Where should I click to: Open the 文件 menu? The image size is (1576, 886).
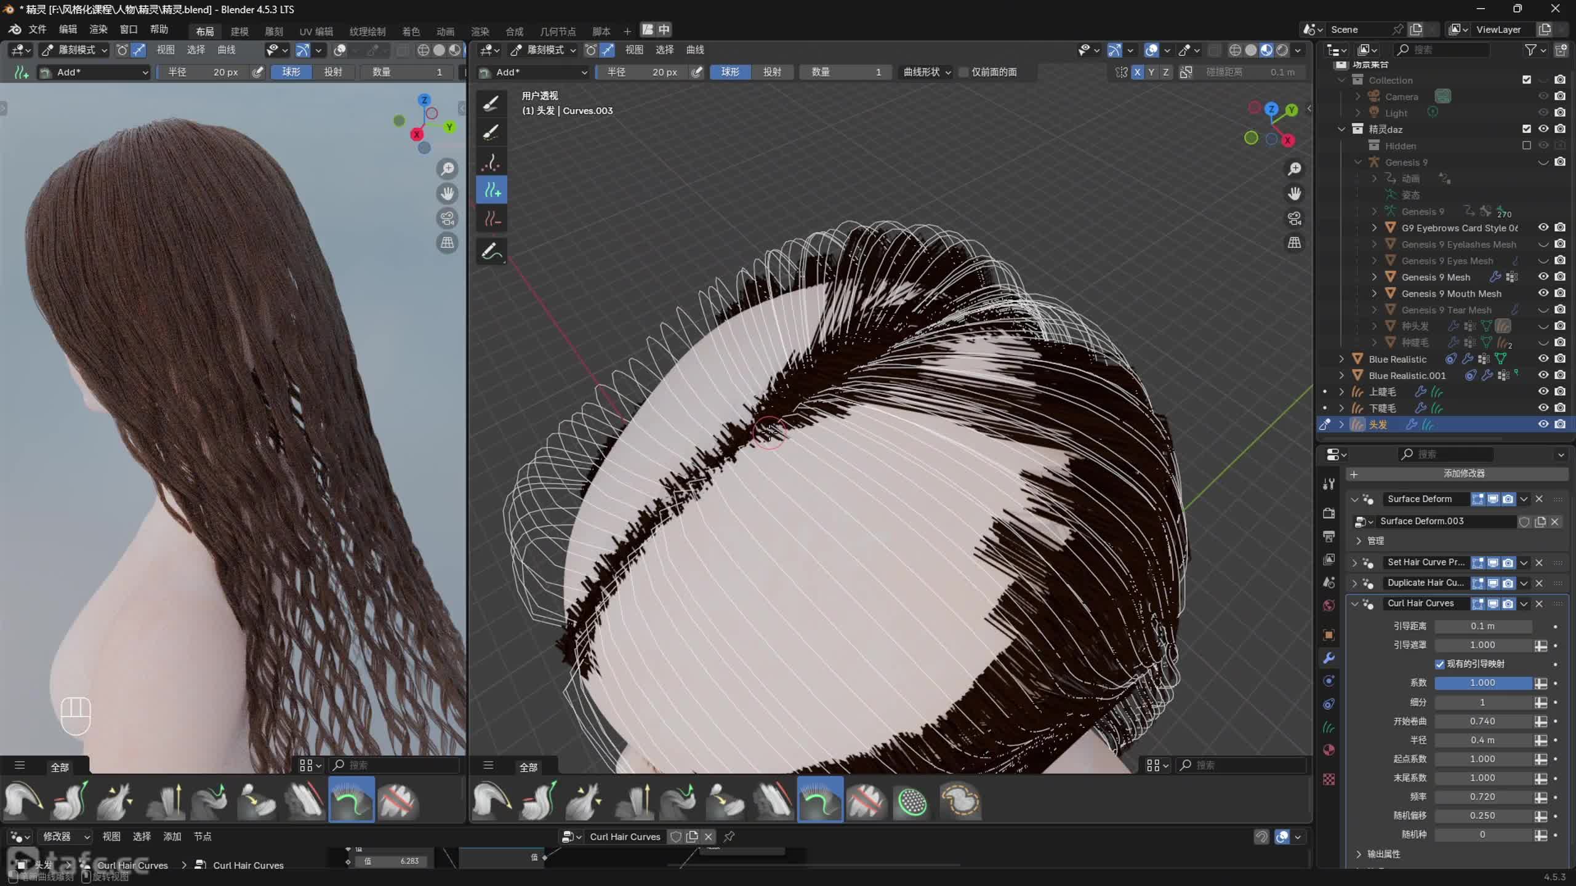(37, 30)
